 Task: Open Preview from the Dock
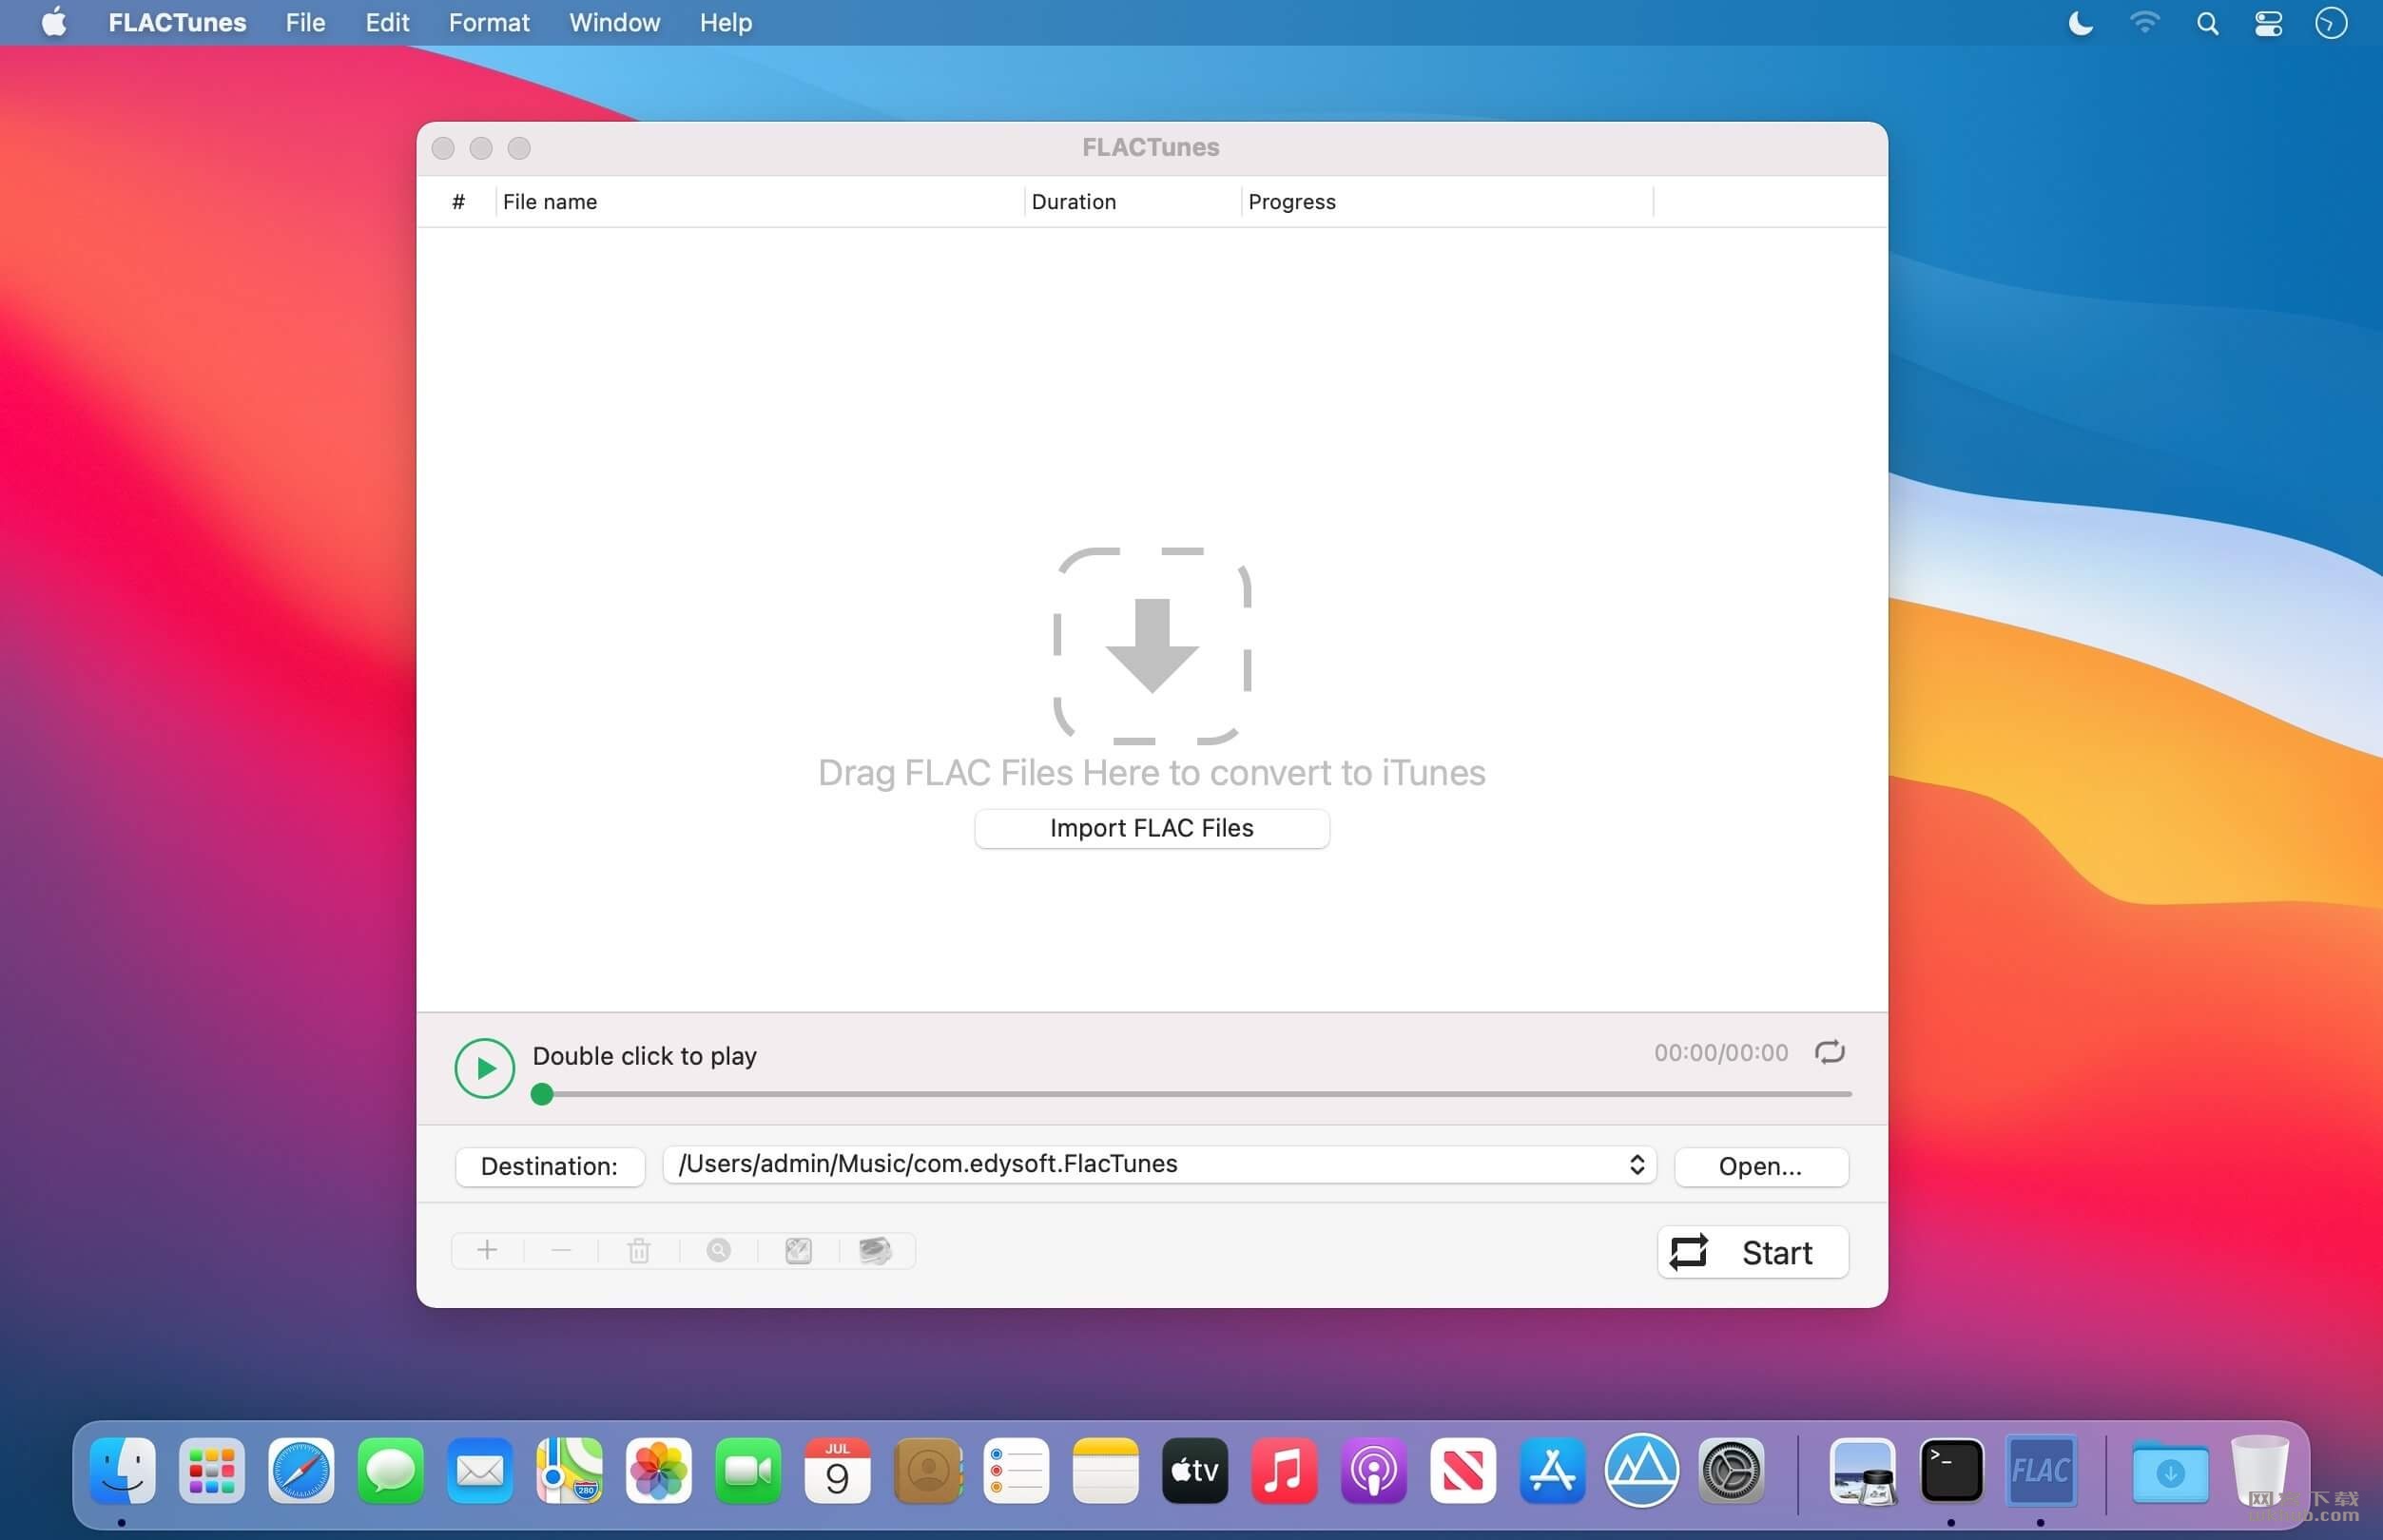tap(1862, 1470)
